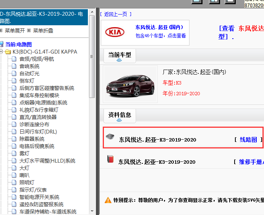The height and width of the screenshot is (215, 264).
Task: Click the tree panel scrollbar thumb
Action: click(92, 57)
